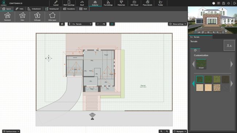Click the undo arrow button
The width and height of the screenshot is (237, 133).
tap(98, 24)
